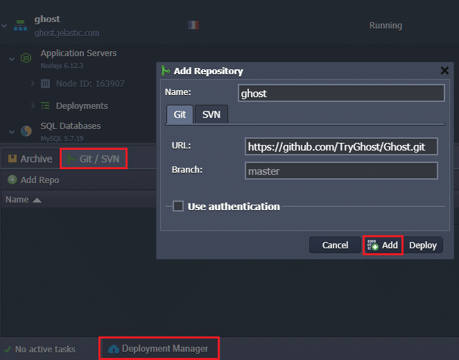
Task: Click the Add Repo plus icon
Action: point(12,180)
